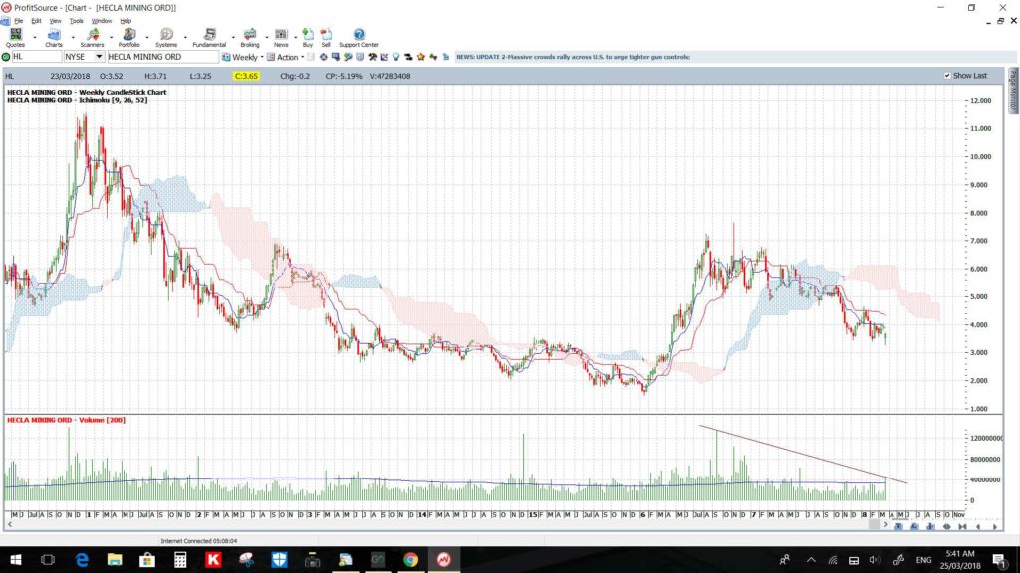Click the indicator chart icon beside hammer icon
Image resolution: width=1020 pixels, height=573 pixels.
tap(384, 57)
